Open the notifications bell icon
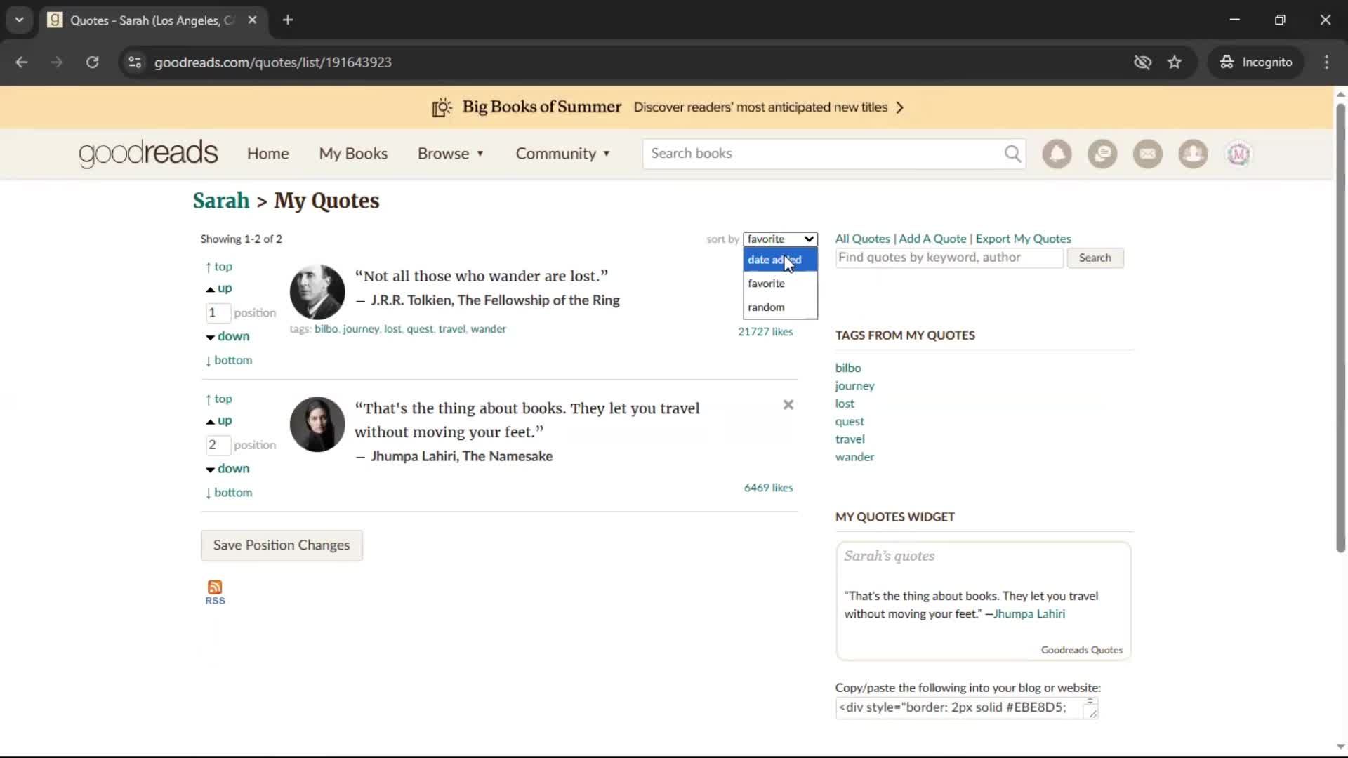Viewport: 1348px width, 758px height. tap(1057, 154)
